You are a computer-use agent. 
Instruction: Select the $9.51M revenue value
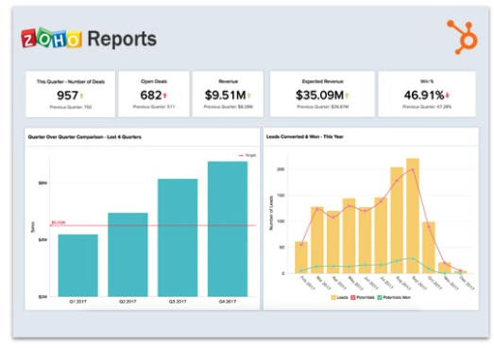coord(225,95)
